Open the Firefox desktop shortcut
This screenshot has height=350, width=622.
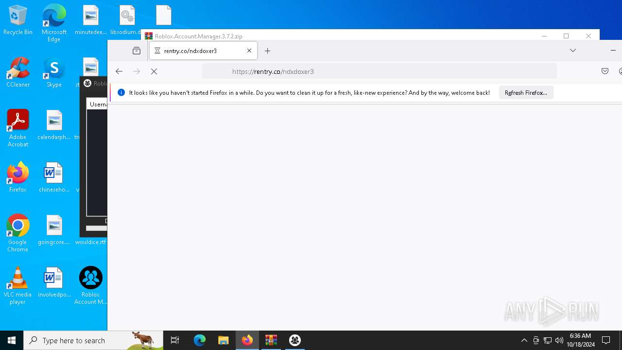(x=18, y=177)
